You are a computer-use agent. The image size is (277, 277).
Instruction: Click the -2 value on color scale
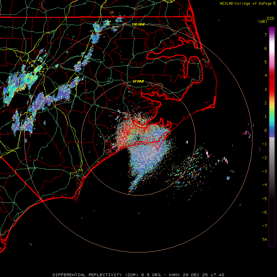click(x=264, y=158)
